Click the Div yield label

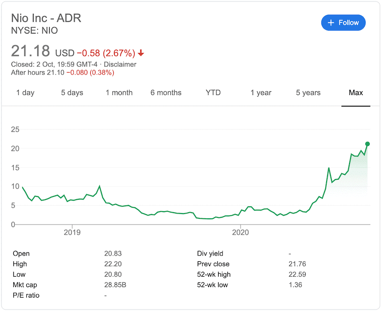[x=210, y=254]
